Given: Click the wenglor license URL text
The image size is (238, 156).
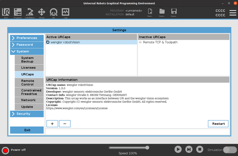Looking at the screenshot, I should pos(77,108).
